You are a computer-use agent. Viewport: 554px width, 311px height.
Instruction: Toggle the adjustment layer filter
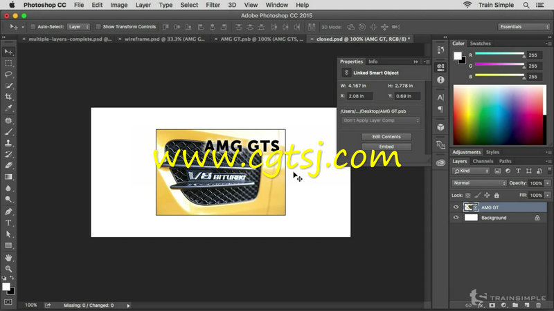tap(508, 171)
